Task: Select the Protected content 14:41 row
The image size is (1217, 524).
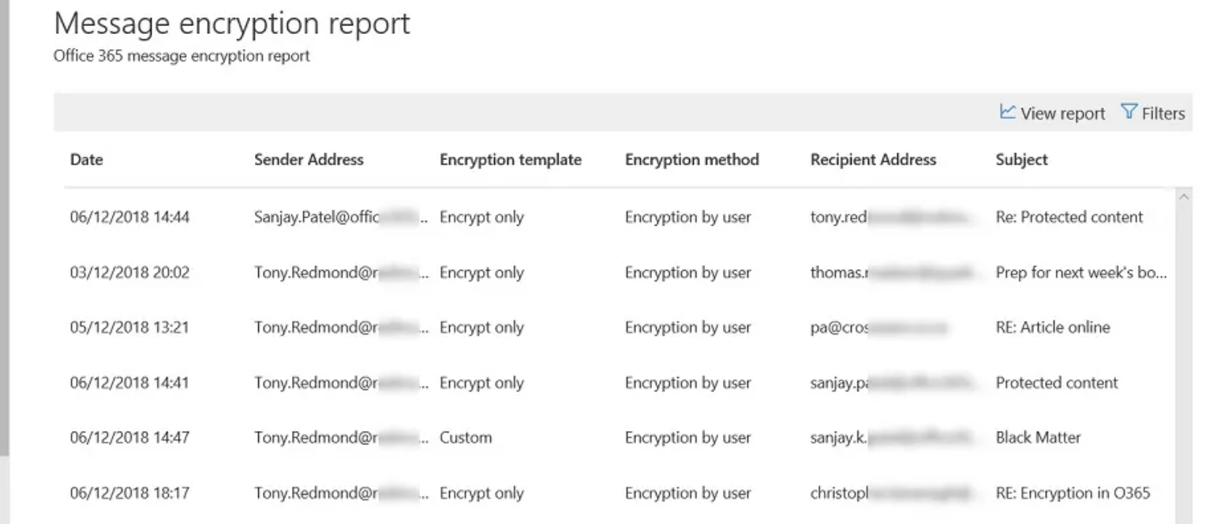Action: (620, 383)
